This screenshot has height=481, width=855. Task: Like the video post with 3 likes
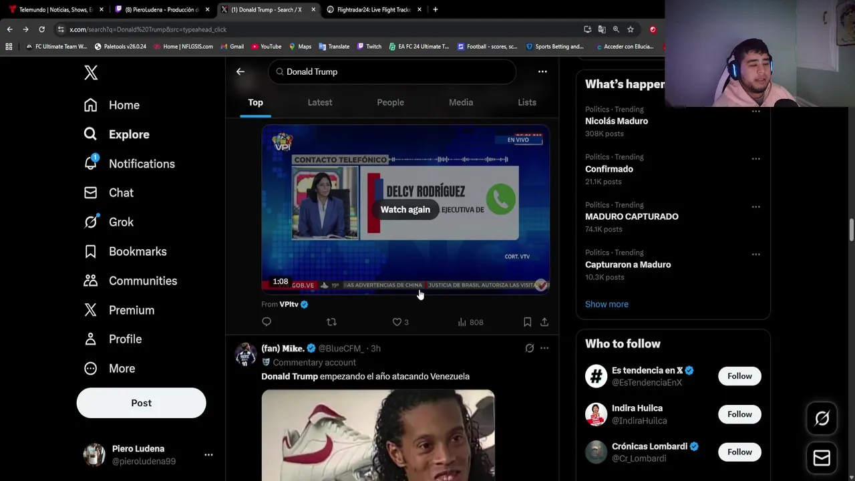pos(400,322)
